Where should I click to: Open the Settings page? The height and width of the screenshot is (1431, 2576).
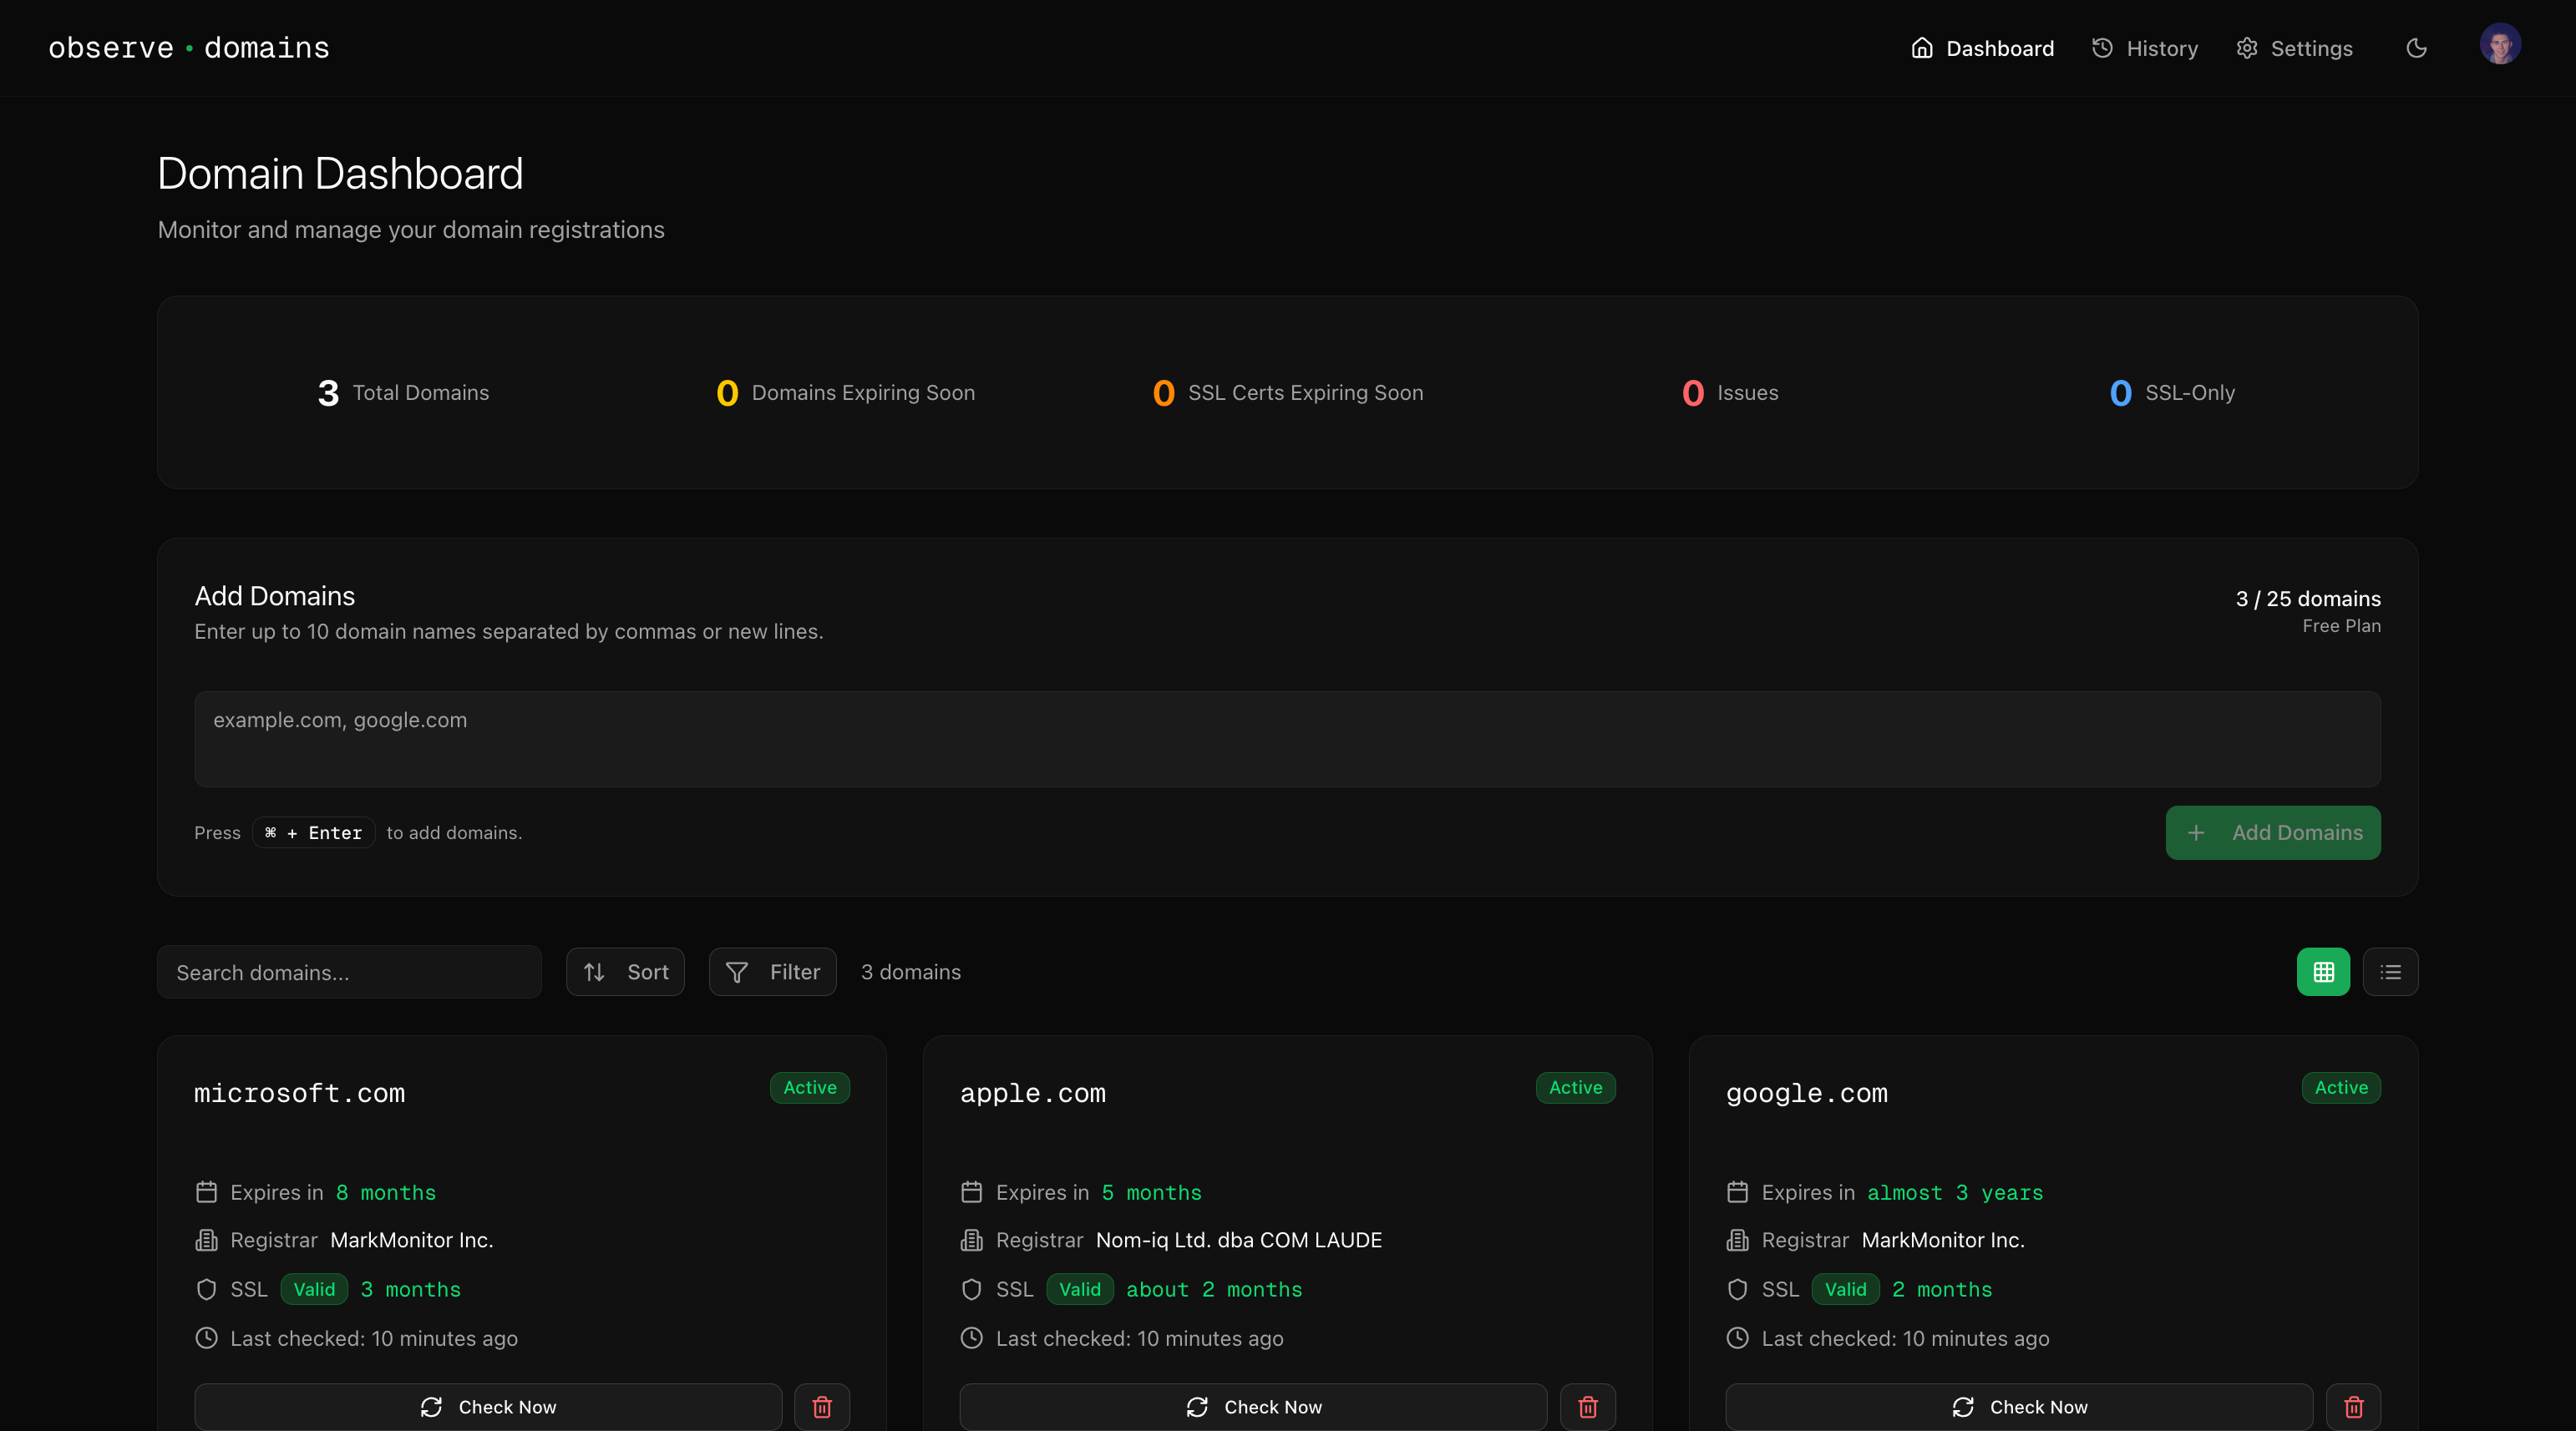coord(2294,48)
